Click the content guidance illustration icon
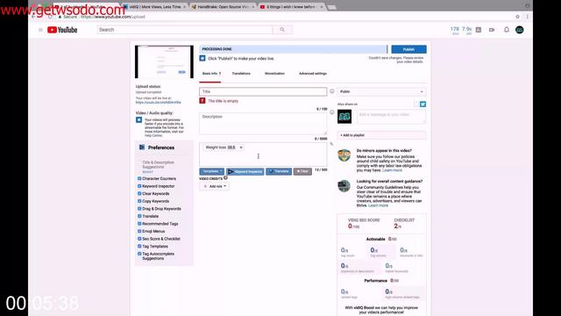Screen dimensions: 561x316 (x=344, y=185)
